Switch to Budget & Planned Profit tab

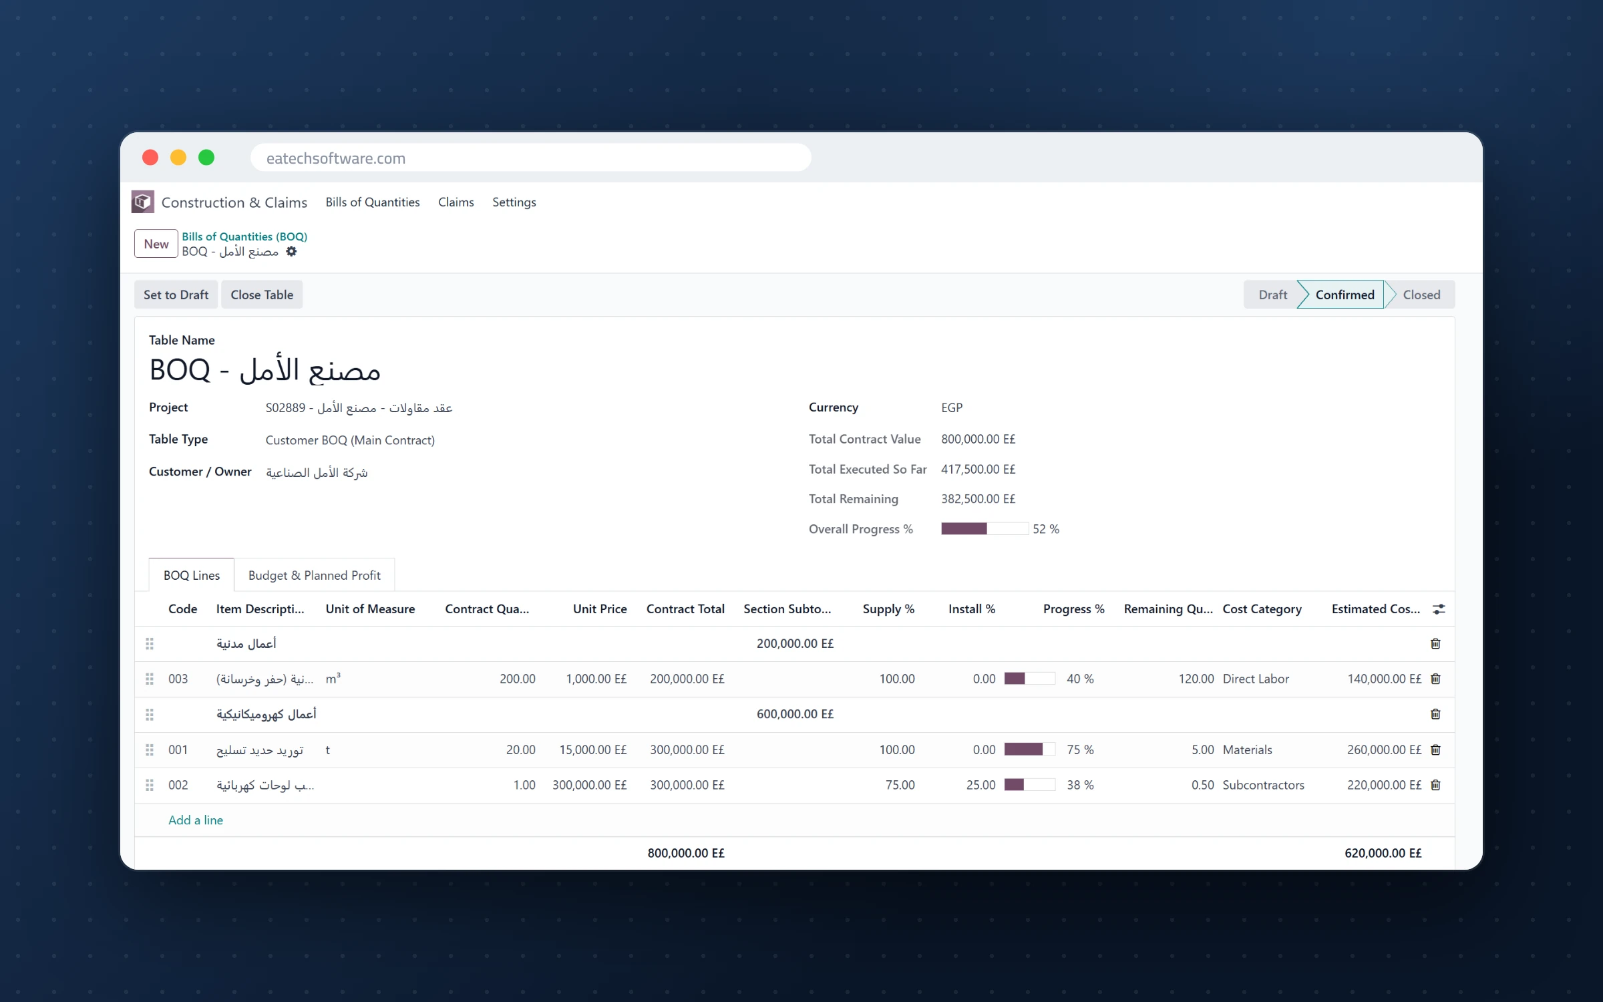coord(315,575)
